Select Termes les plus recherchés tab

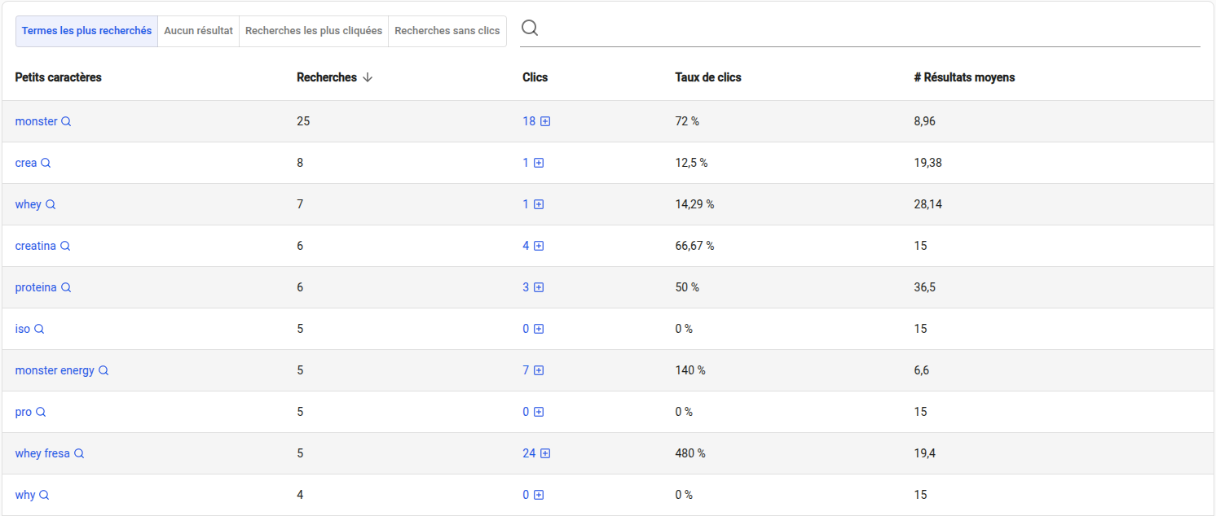pos(86,31)
